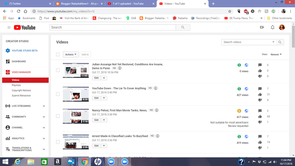Open the notifications bell
Viewport: 295px width, 166px height.
point(273,27)
